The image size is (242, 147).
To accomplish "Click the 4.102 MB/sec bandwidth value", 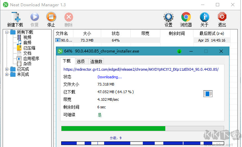I will tap(108, 99).
